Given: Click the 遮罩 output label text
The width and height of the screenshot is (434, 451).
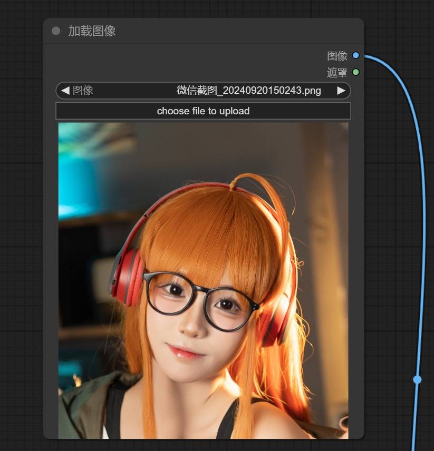Looking at the screenshot, I should click(337, 72).
